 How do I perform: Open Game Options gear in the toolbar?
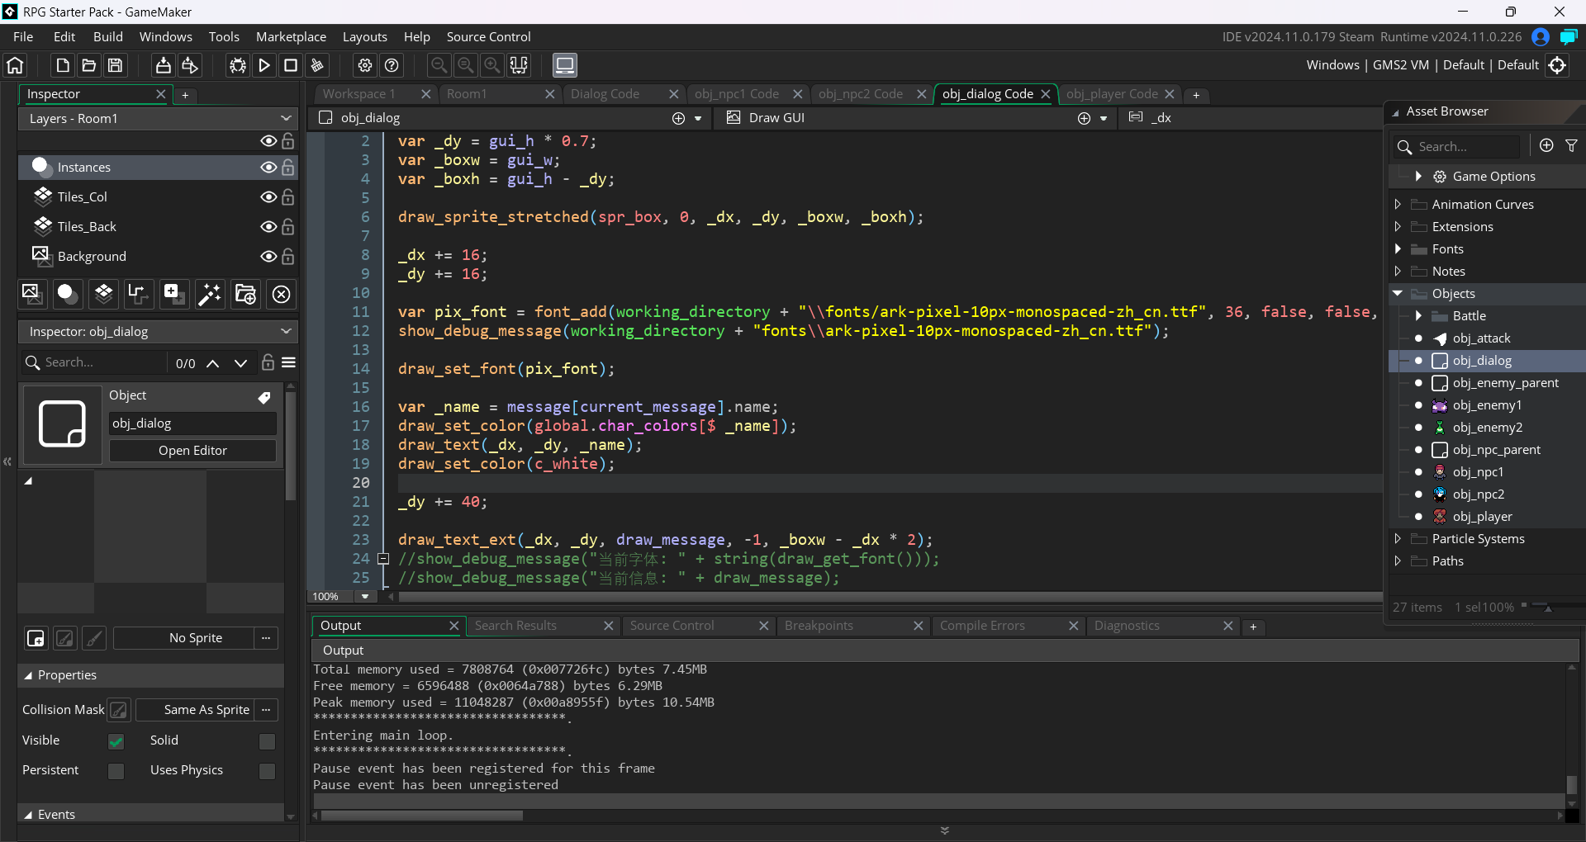coord(365,65)
